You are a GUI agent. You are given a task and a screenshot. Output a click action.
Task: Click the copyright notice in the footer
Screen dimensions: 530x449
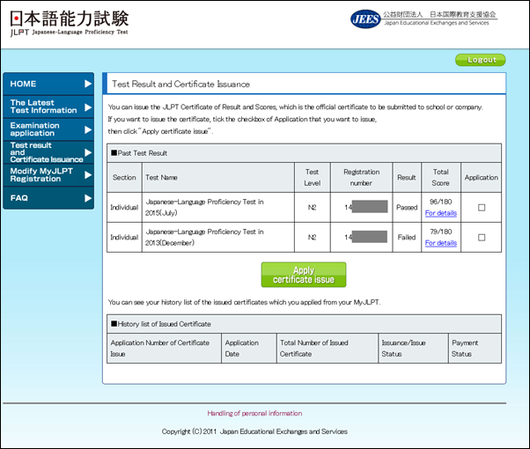point(254,431)
